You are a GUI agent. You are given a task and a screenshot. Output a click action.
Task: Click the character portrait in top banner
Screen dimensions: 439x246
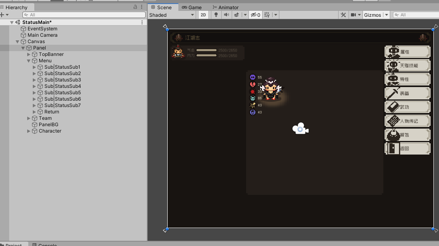pos(178,52)
